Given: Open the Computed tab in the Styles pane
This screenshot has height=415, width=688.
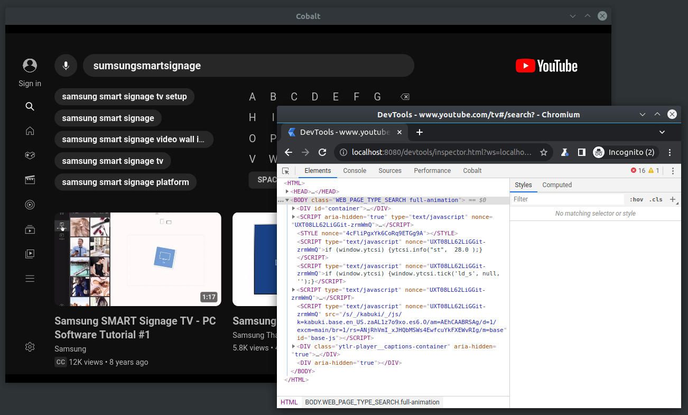Looking at the screenshot, I should (x=557, y=185).
